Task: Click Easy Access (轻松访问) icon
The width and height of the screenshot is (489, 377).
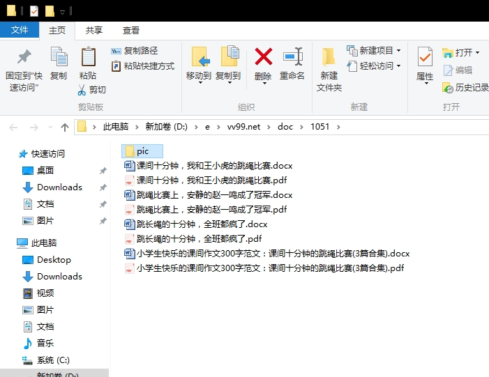Action: (x=352, y=66)
